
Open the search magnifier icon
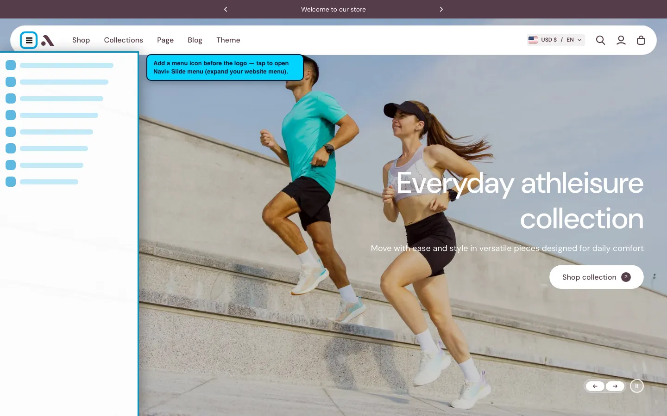click(600, 40)
